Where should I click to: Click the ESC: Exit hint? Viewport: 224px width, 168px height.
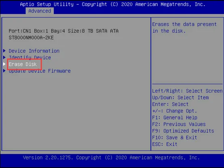pyautogui.click(x=165, y=144)
